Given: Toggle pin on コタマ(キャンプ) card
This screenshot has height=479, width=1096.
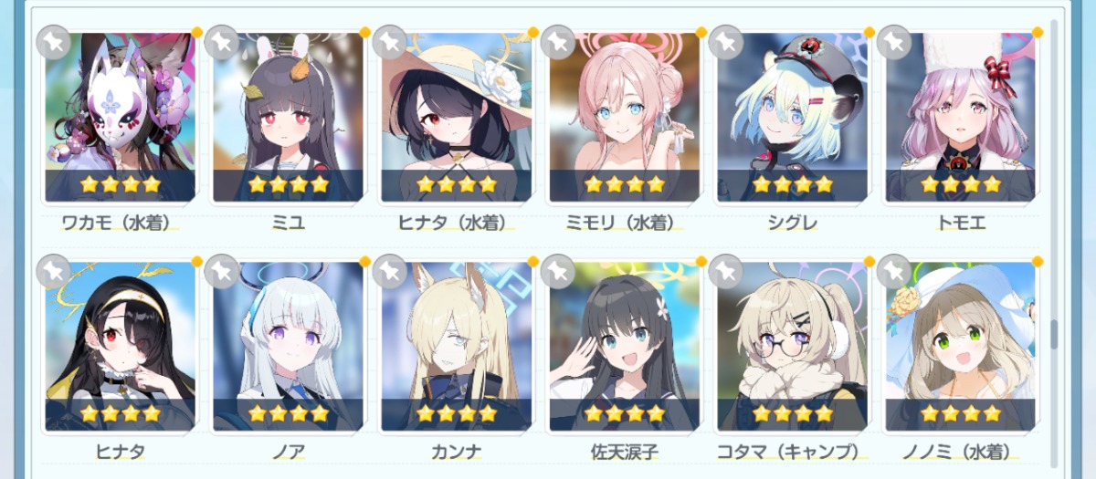Looking at the screenshot, I should (726, 271).
